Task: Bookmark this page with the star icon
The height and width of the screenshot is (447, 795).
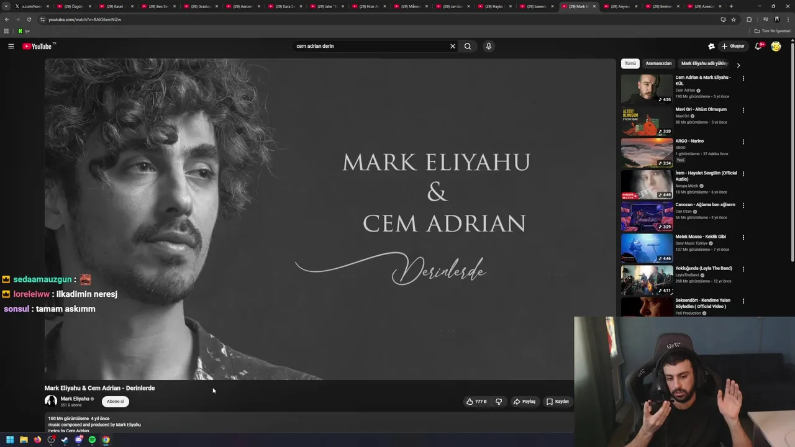Action: click(x=734, y=19)
